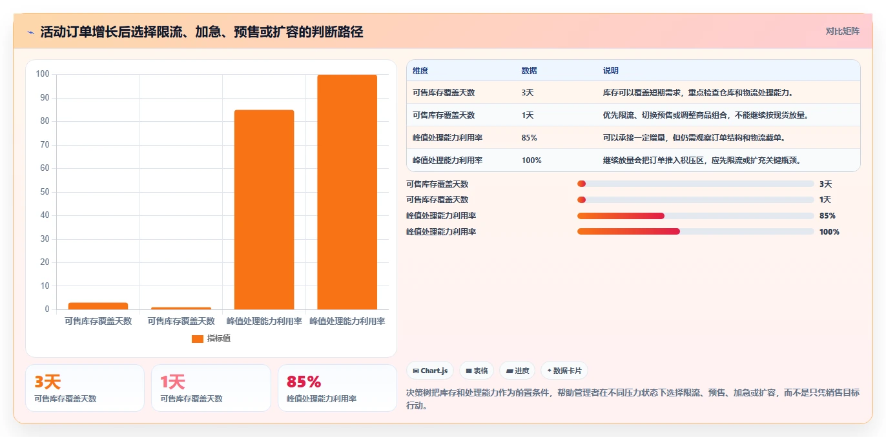Click the y-axis label 90
Image resolution: width=886 pixels, height=437 pixels.
[45, 98]
